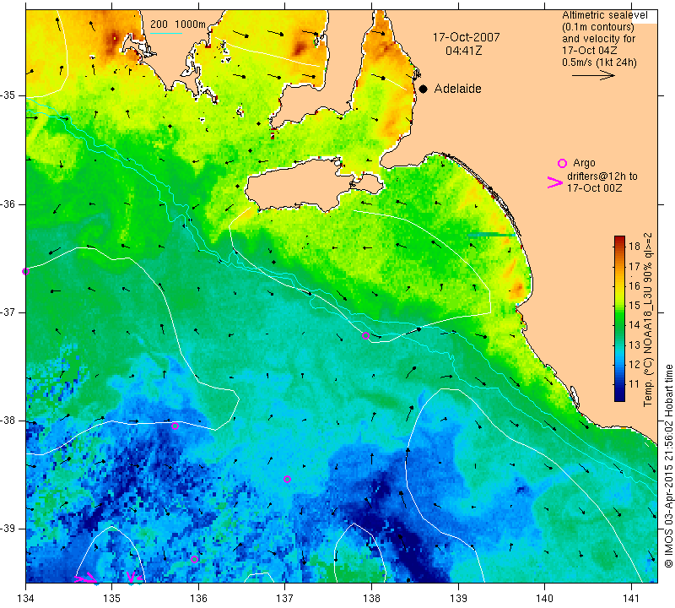Click the Argo float marker on the left edge at -36.6
The height and width of the screenshot is (608, 675).
(x=26, y=271)
